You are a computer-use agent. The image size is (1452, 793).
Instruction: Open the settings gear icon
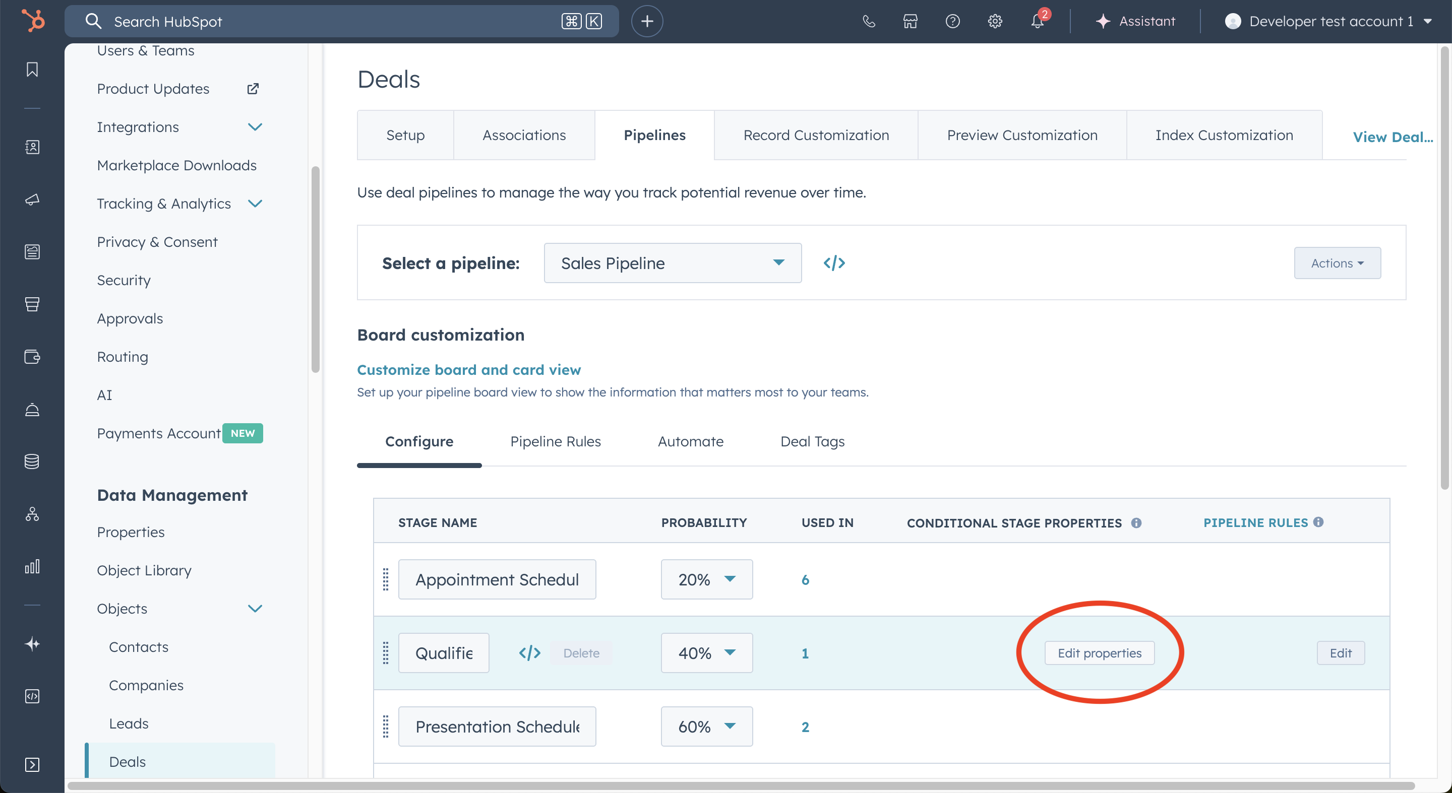(x=995, y=21)
